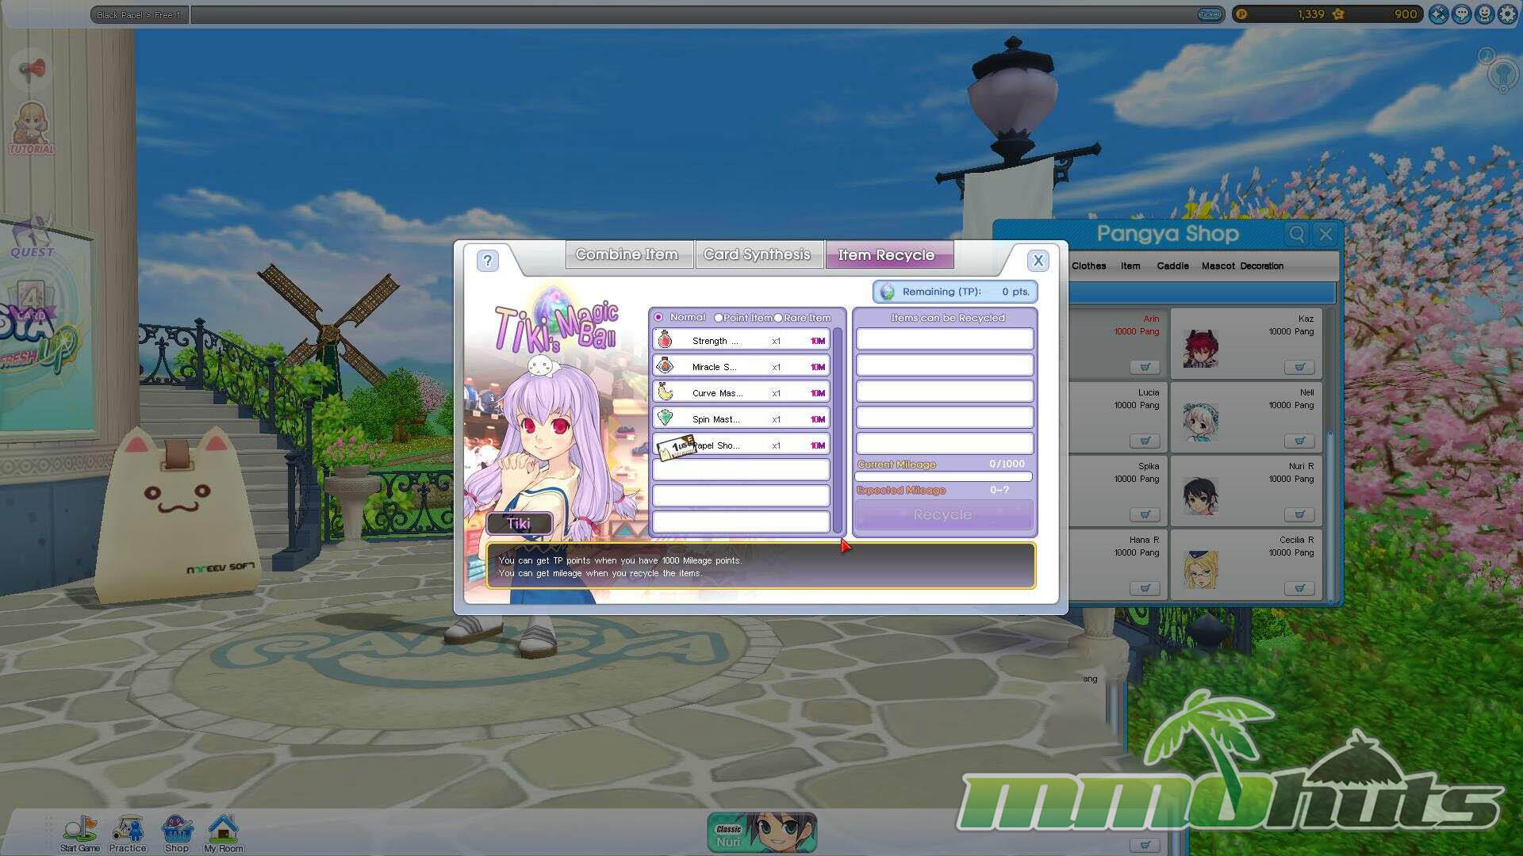Open the settings gear icon
Viewport: 1523px width, 856px height.
tap(1507, 14)
